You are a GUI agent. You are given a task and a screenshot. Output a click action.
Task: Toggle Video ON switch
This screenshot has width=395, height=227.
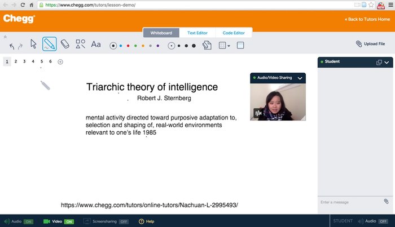point(69,222)
